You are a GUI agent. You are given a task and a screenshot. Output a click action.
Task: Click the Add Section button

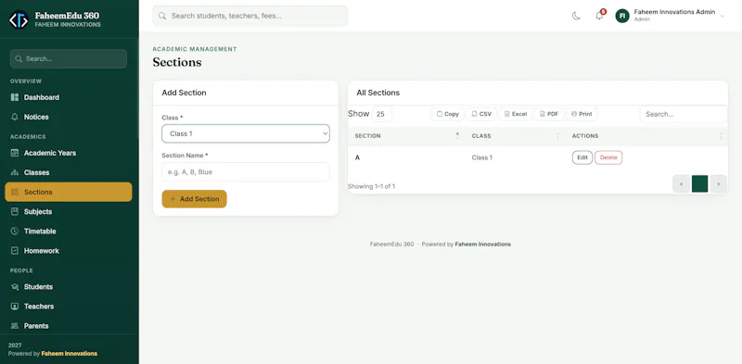[x=194, y=199]
